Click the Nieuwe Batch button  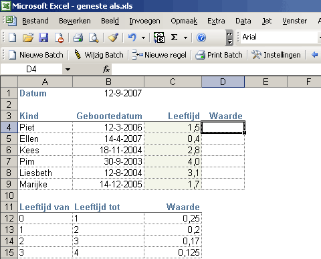tap(36, 55)
